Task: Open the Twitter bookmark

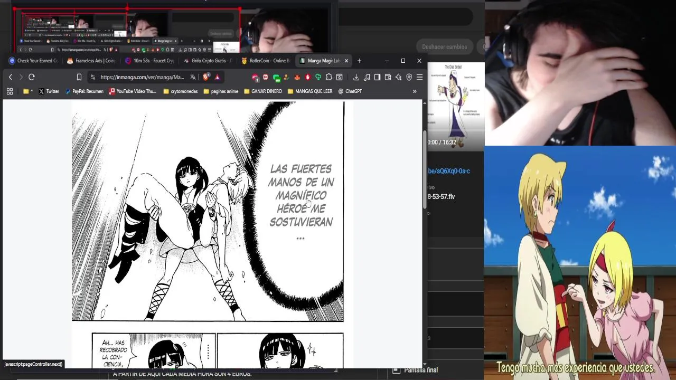Action: coord(49,91)
